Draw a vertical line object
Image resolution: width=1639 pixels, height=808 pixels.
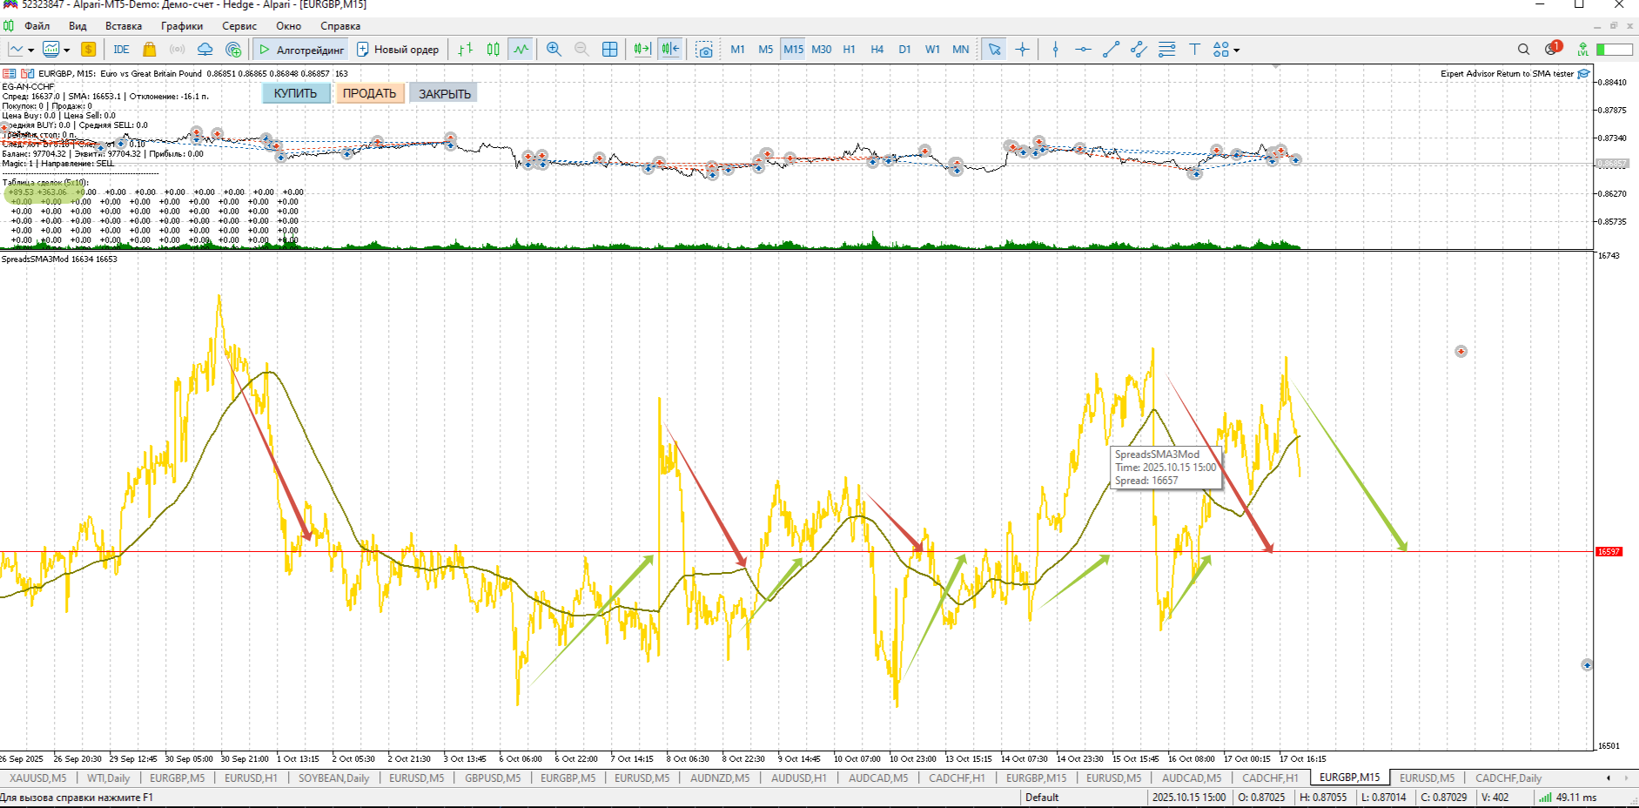[x=1056, y=50]
